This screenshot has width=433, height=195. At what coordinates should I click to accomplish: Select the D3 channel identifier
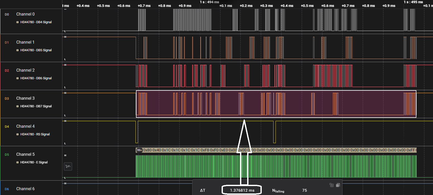(7, 99)
